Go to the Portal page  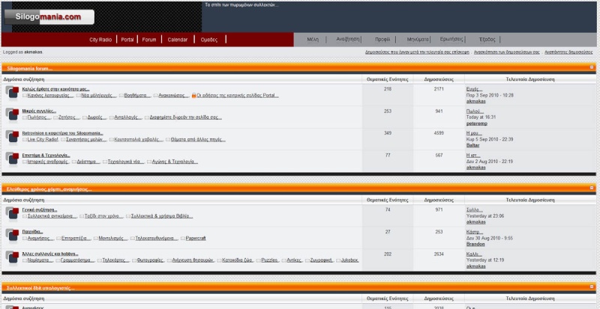[x=127, y=39]
